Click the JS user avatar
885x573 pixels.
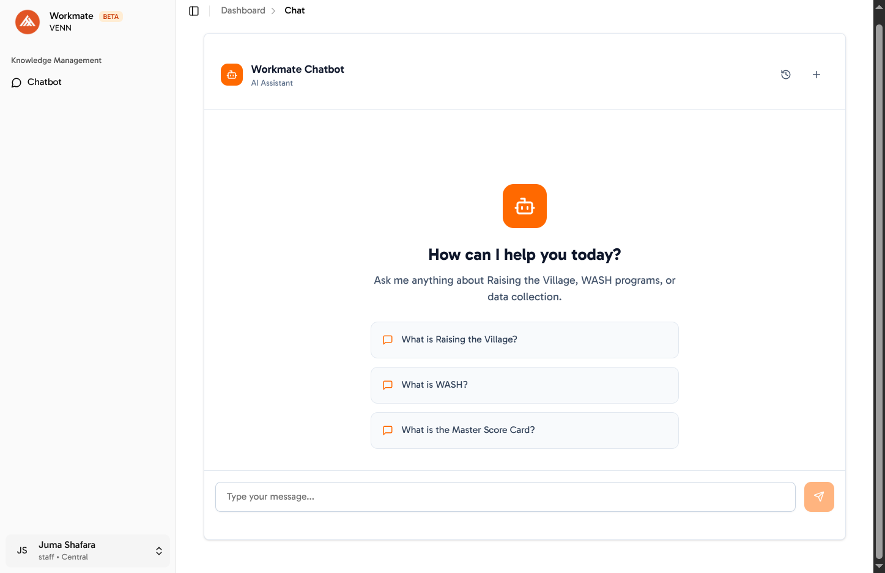[22, 550]
